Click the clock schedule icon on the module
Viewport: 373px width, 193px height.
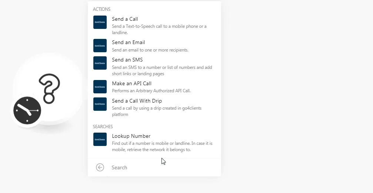pyautogui.click(x=27, y=110)
